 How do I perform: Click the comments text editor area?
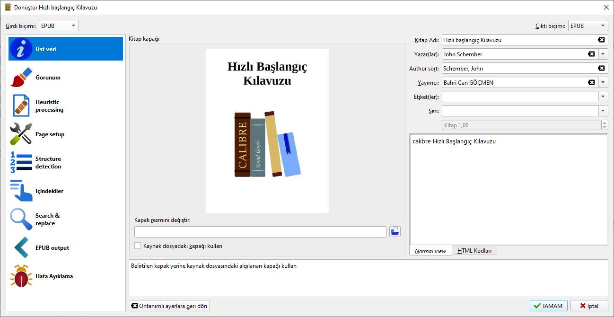pos(509,190)
